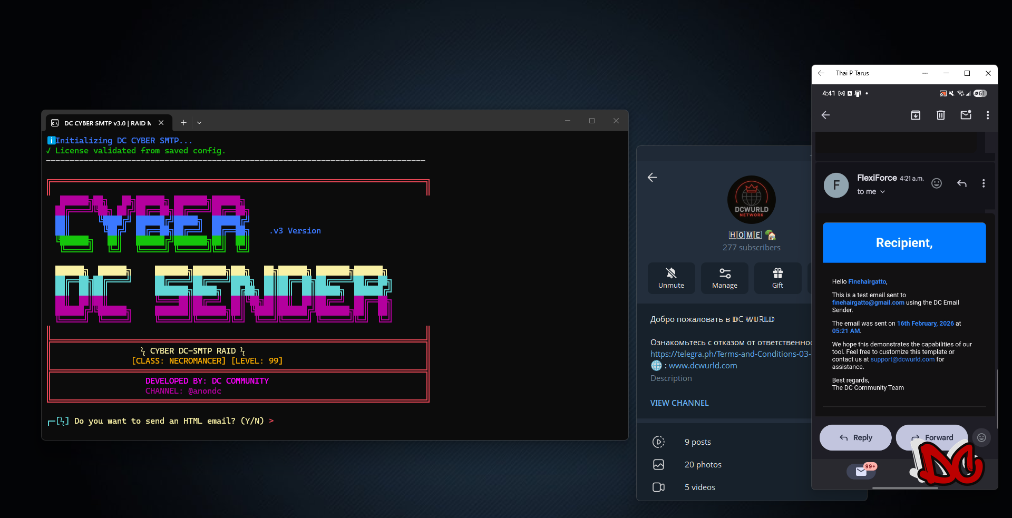This screenshot has width=1012, height=518.
Task: Open the www.dcwurld.com link
Action: (x=703, y=365)
